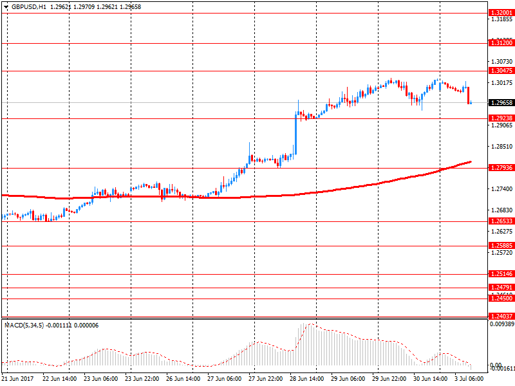Click the 23 Jun 06:00 time label

[101, 378]
